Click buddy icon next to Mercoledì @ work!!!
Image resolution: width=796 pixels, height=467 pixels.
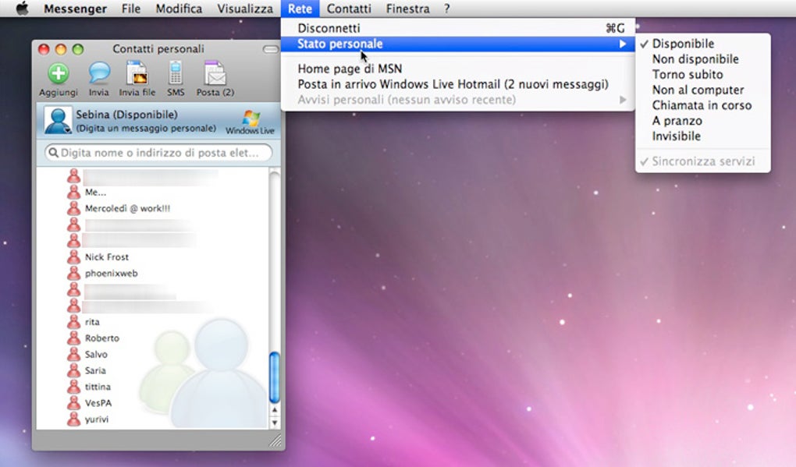(x=74, y=208)
